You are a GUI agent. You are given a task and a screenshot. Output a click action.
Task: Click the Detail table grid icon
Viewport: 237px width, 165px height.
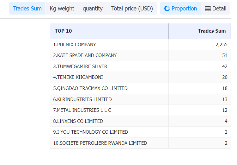[208, 9]
